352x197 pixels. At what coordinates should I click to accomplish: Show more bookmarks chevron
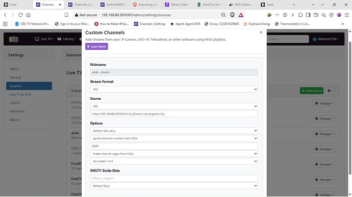pyautogui.click(x=343, y=24)
